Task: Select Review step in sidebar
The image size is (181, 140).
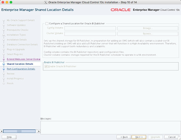Action: (x=11, y=74)
